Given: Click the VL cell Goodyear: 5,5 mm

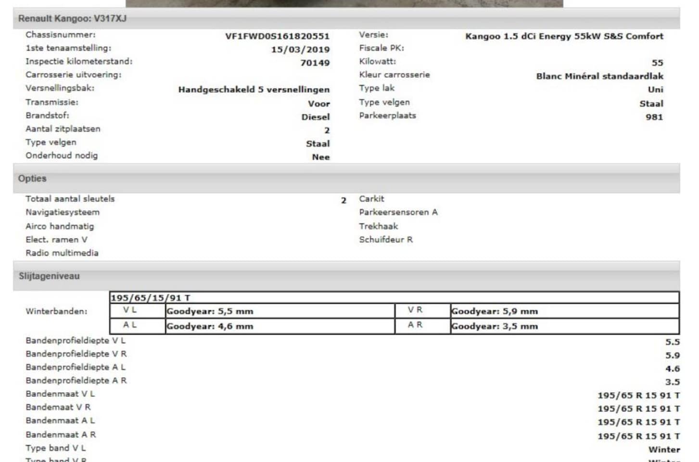Looking at the screenshot, I should (210, 311).
